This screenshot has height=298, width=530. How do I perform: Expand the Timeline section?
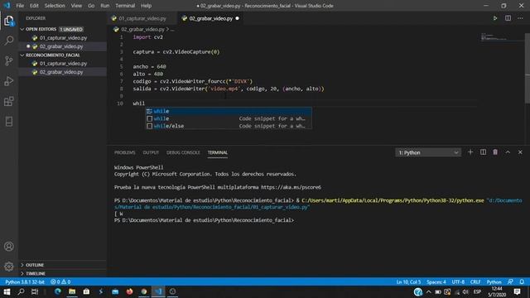point(35,273)
